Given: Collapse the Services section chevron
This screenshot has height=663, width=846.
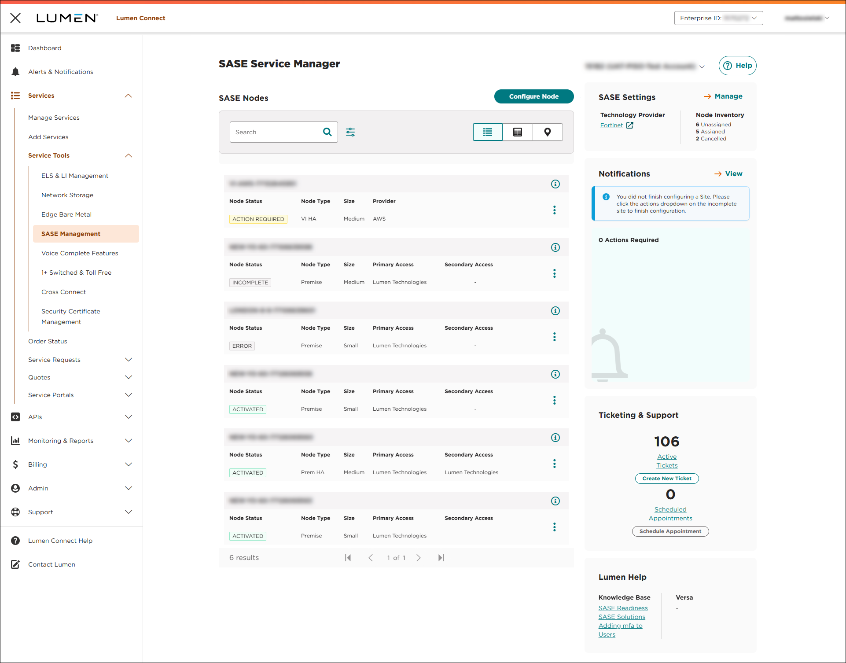Looking at the screenshot, I should click(x=129, y=96).
